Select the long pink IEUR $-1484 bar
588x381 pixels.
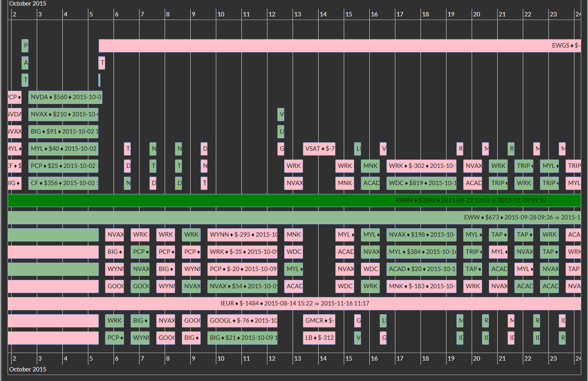pyautogui.click(x=294, y=303)
